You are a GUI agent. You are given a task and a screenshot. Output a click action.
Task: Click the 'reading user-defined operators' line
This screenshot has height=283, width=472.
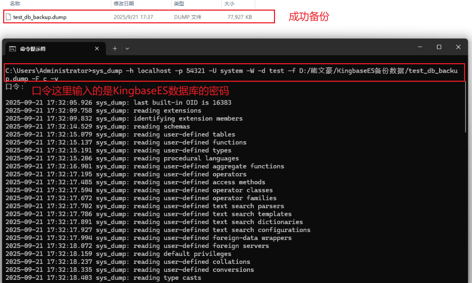(126, 174)
